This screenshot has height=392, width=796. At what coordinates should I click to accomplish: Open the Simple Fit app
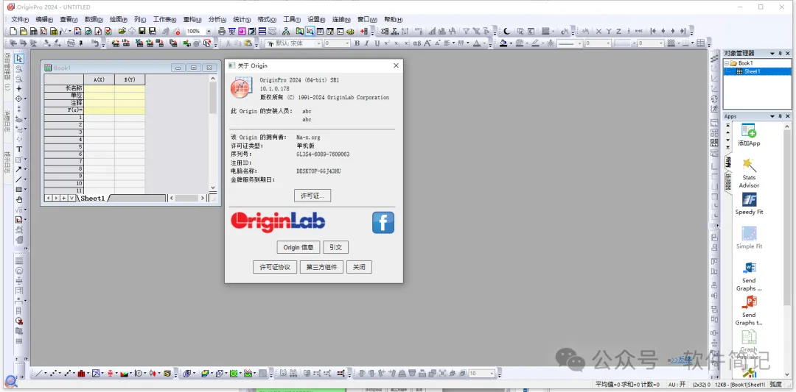pos(749,238)
